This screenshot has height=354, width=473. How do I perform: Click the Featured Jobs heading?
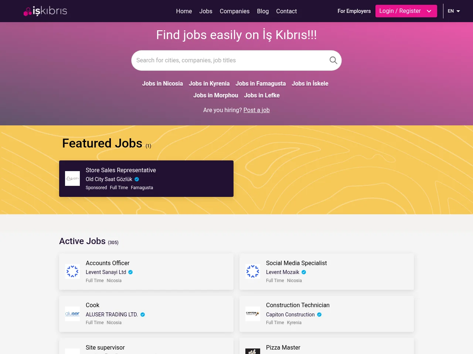click(102, 143)
